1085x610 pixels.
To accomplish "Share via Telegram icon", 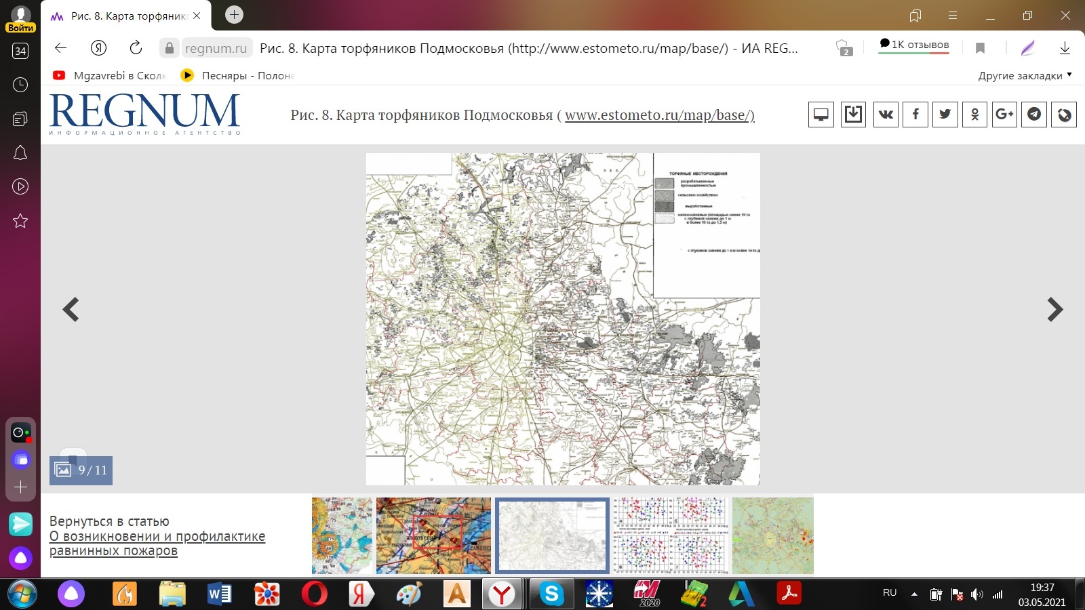I will tap(1034, 115).
